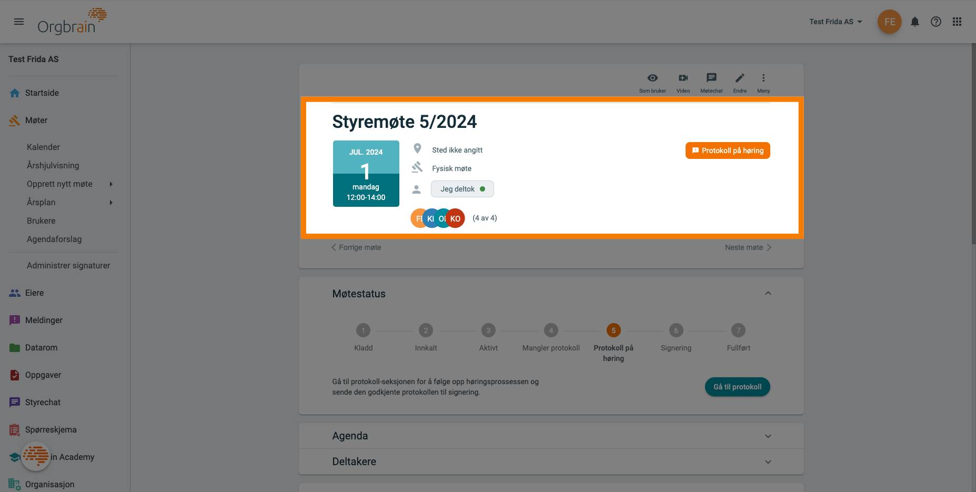This screenshot has height=492, width=976.
Task: Click the Organisasjon building icon
Action: coord(14,484)
